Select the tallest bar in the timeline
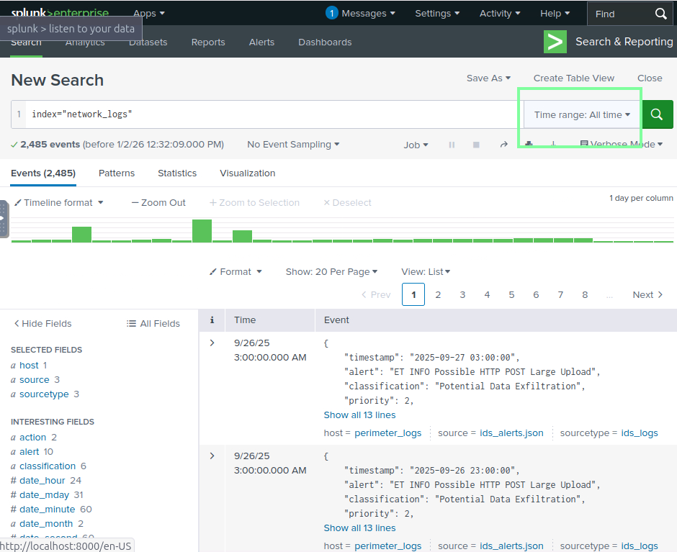The width and height of the screenshot is (677, 552). tap(202, 231)
